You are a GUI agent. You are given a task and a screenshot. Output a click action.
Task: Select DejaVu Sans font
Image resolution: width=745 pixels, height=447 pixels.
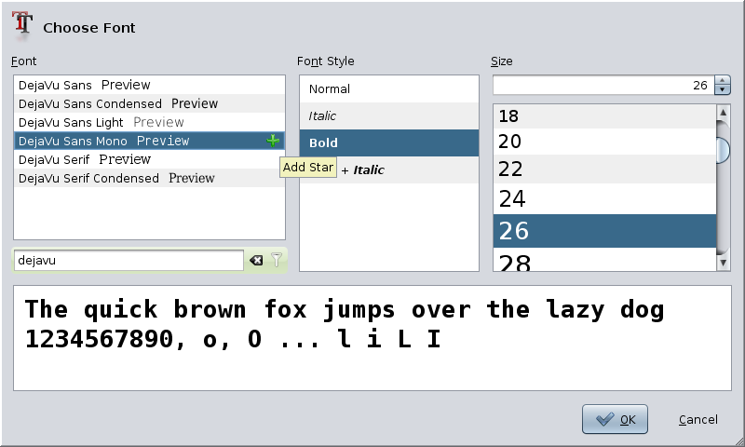tap(149, 85)
